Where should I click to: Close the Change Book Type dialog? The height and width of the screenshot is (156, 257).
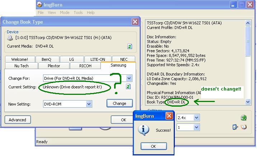coord(135,22)
